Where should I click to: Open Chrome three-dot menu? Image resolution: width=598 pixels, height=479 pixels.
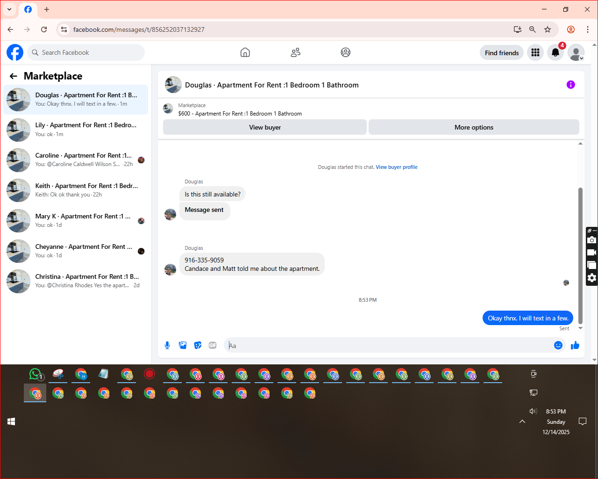(588, 29)
